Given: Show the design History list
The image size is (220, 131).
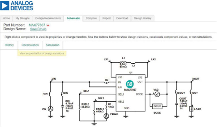Looking at the screenshot, I should (9, 45).
